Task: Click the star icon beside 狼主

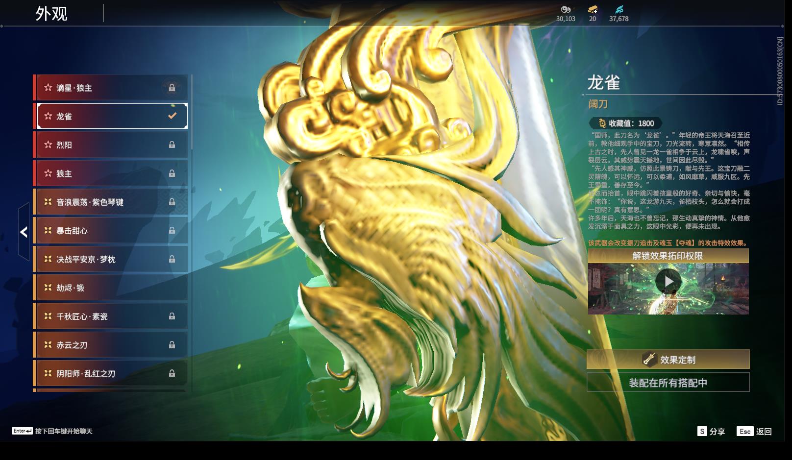Action: pos(48,173)
